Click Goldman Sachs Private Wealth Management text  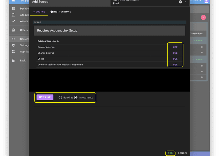tap(60, 65)
